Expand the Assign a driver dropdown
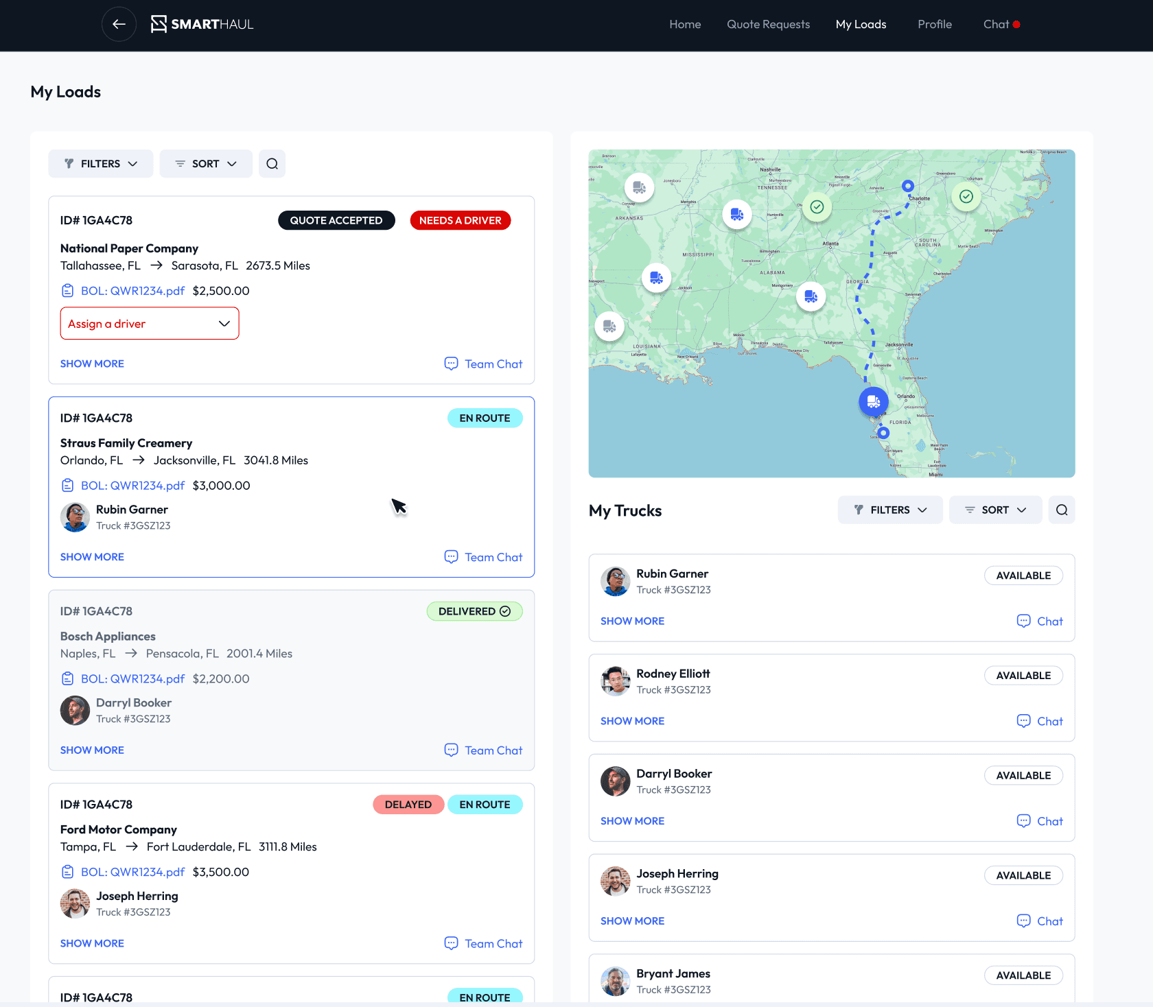This screenshot has width=1153, height=1007. pos(150,324)
